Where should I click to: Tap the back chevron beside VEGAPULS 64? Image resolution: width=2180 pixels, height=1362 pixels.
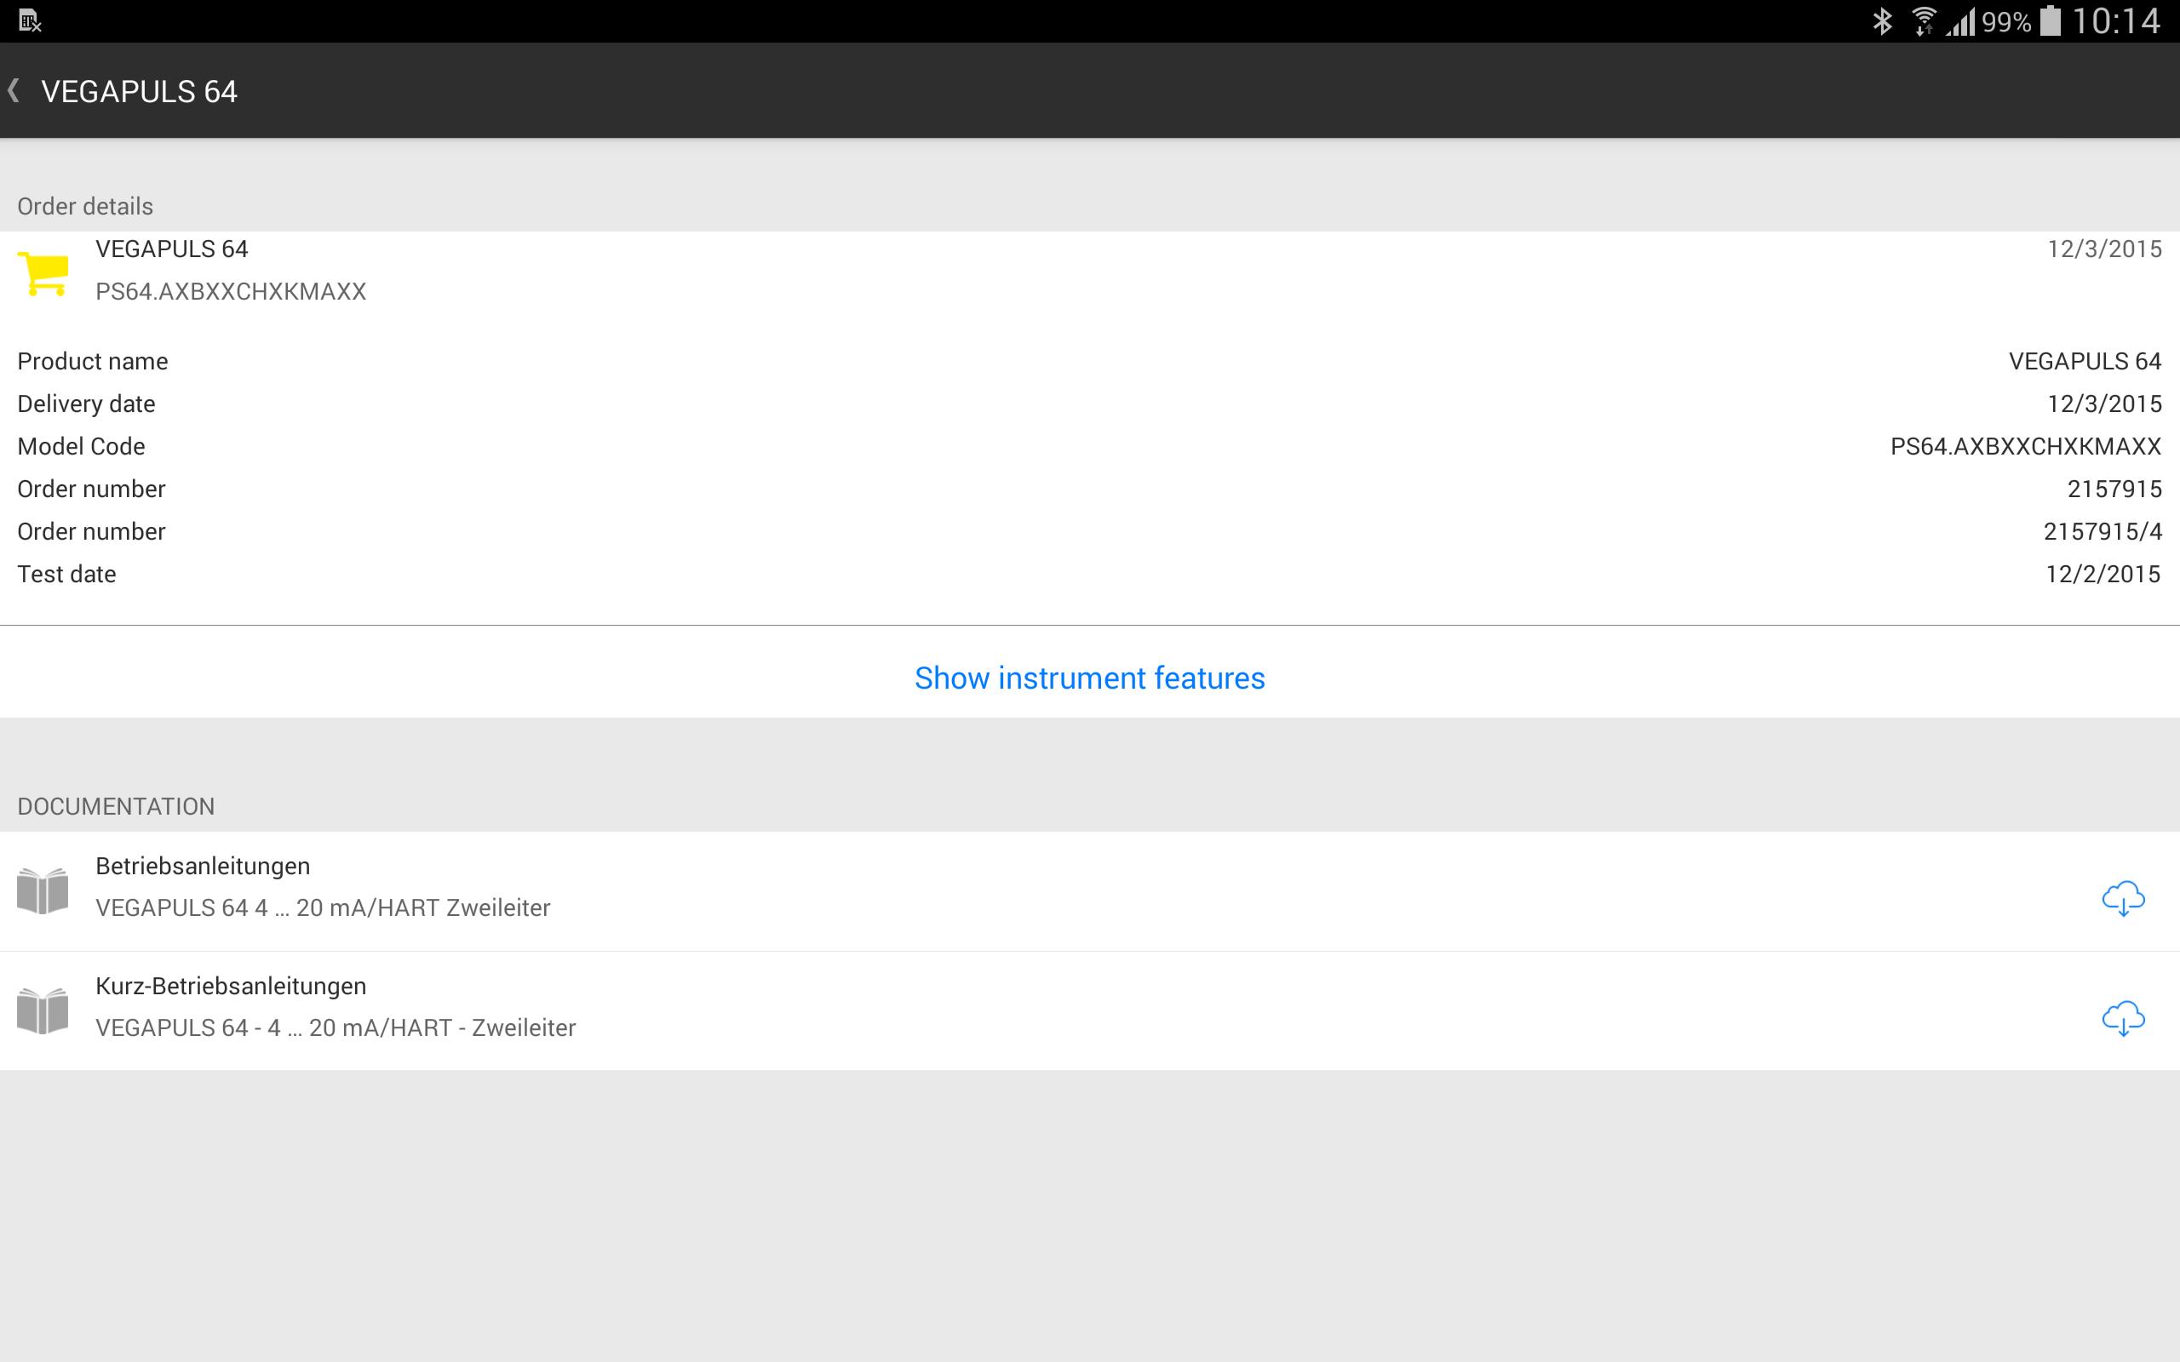coord(14,90)
